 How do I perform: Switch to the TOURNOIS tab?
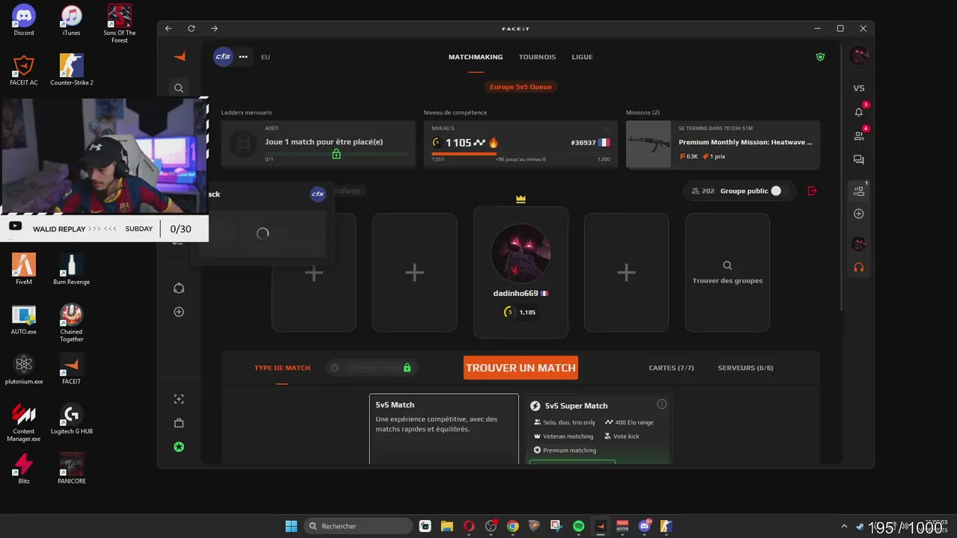click(x=538, y=57)
